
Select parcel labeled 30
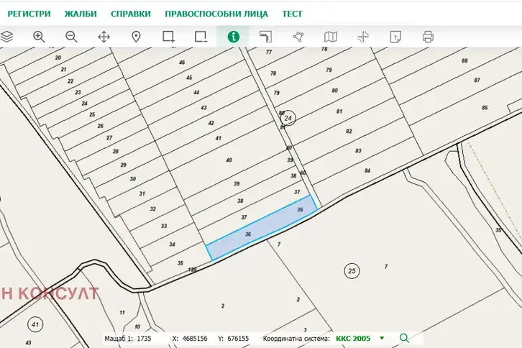(133, 179)
